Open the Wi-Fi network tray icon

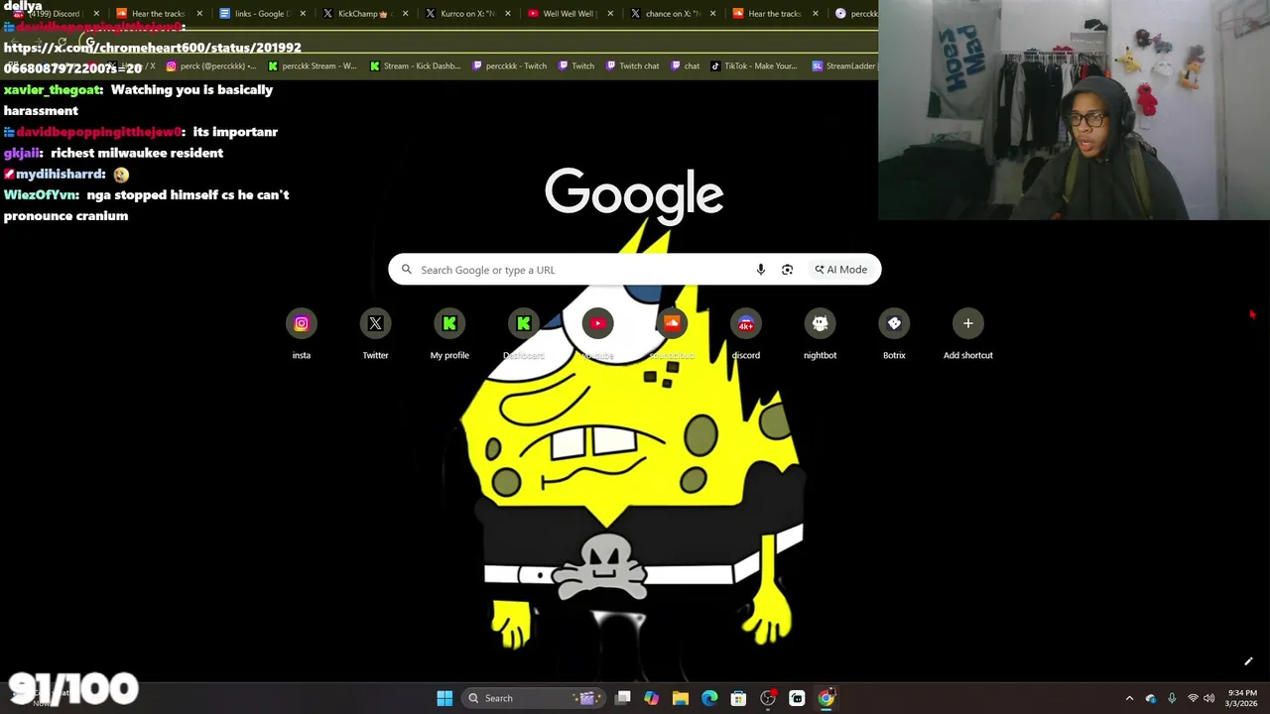pyautogui.click(x=1193, y=698)
